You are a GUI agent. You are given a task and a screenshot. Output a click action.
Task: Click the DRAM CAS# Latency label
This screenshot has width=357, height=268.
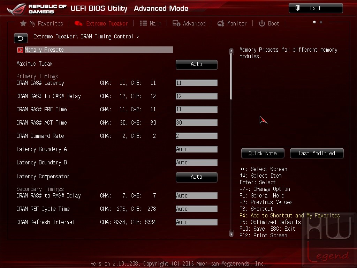(40, 83)
